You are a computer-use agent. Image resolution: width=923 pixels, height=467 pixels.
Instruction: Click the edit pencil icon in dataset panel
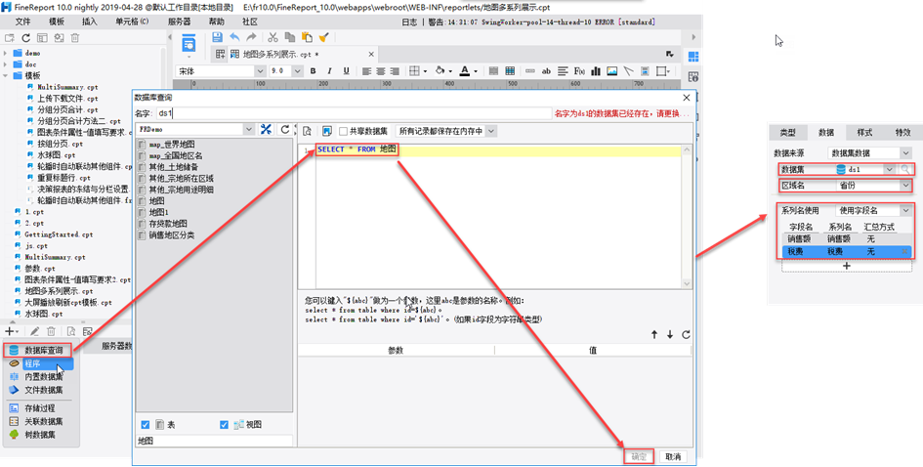tap(35, 331)
